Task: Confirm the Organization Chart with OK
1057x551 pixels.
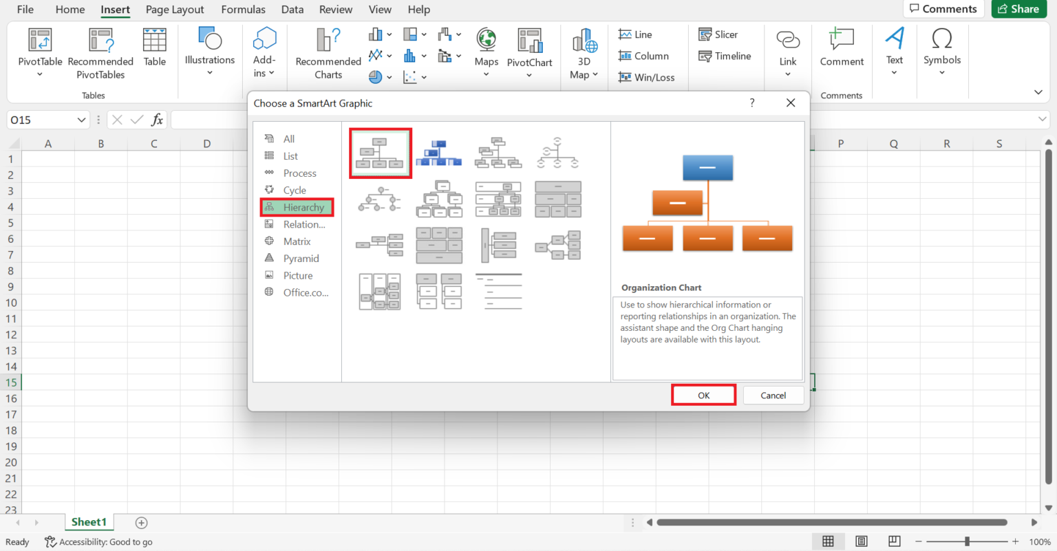Action: [703, 395]
